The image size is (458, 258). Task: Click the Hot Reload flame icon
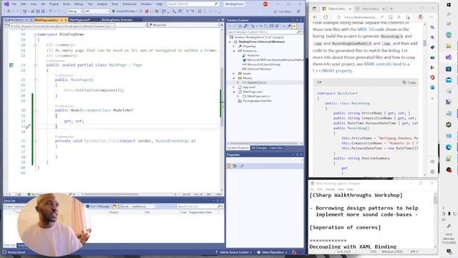click(x=147, y=11)
